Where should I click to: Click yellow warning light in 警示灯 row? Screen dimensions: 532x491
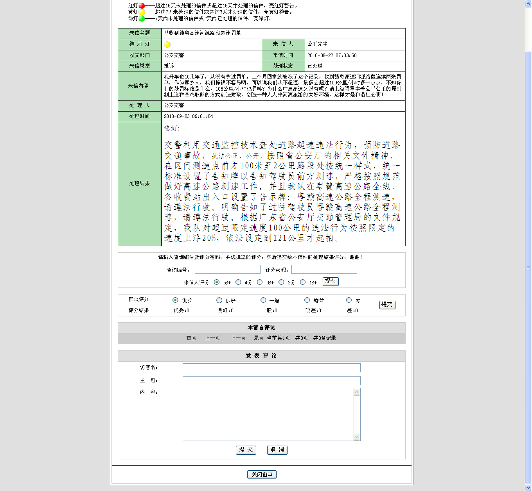(x=167, y=45)
